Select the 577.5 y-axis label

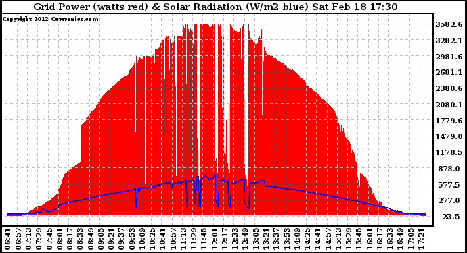point(449,185)
